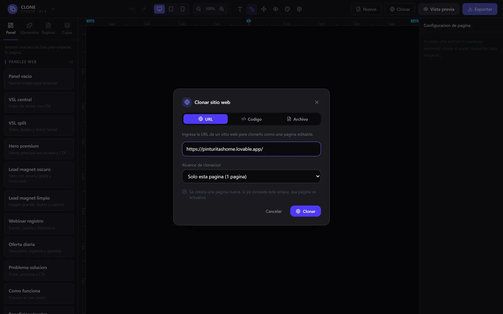This screenshot has height=314, width=503.
Task: Click the redo arrow icon
Action: (x=143, y=9)
